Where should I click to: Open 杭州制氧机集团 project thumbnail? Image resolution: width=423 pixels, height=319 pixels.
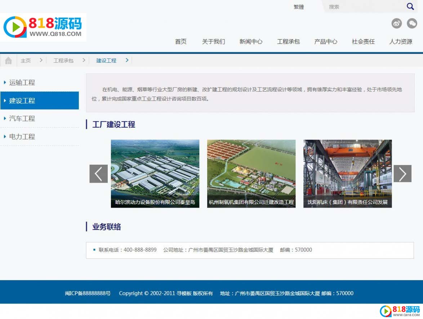tap(251, 173)
